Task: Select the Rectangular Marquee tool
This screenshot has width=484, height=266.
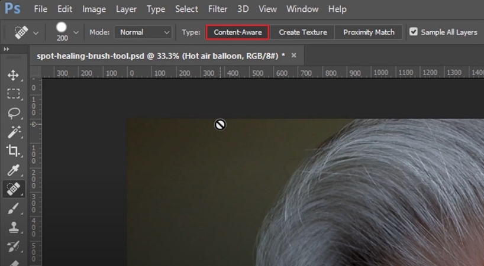Action: point(13,94)
